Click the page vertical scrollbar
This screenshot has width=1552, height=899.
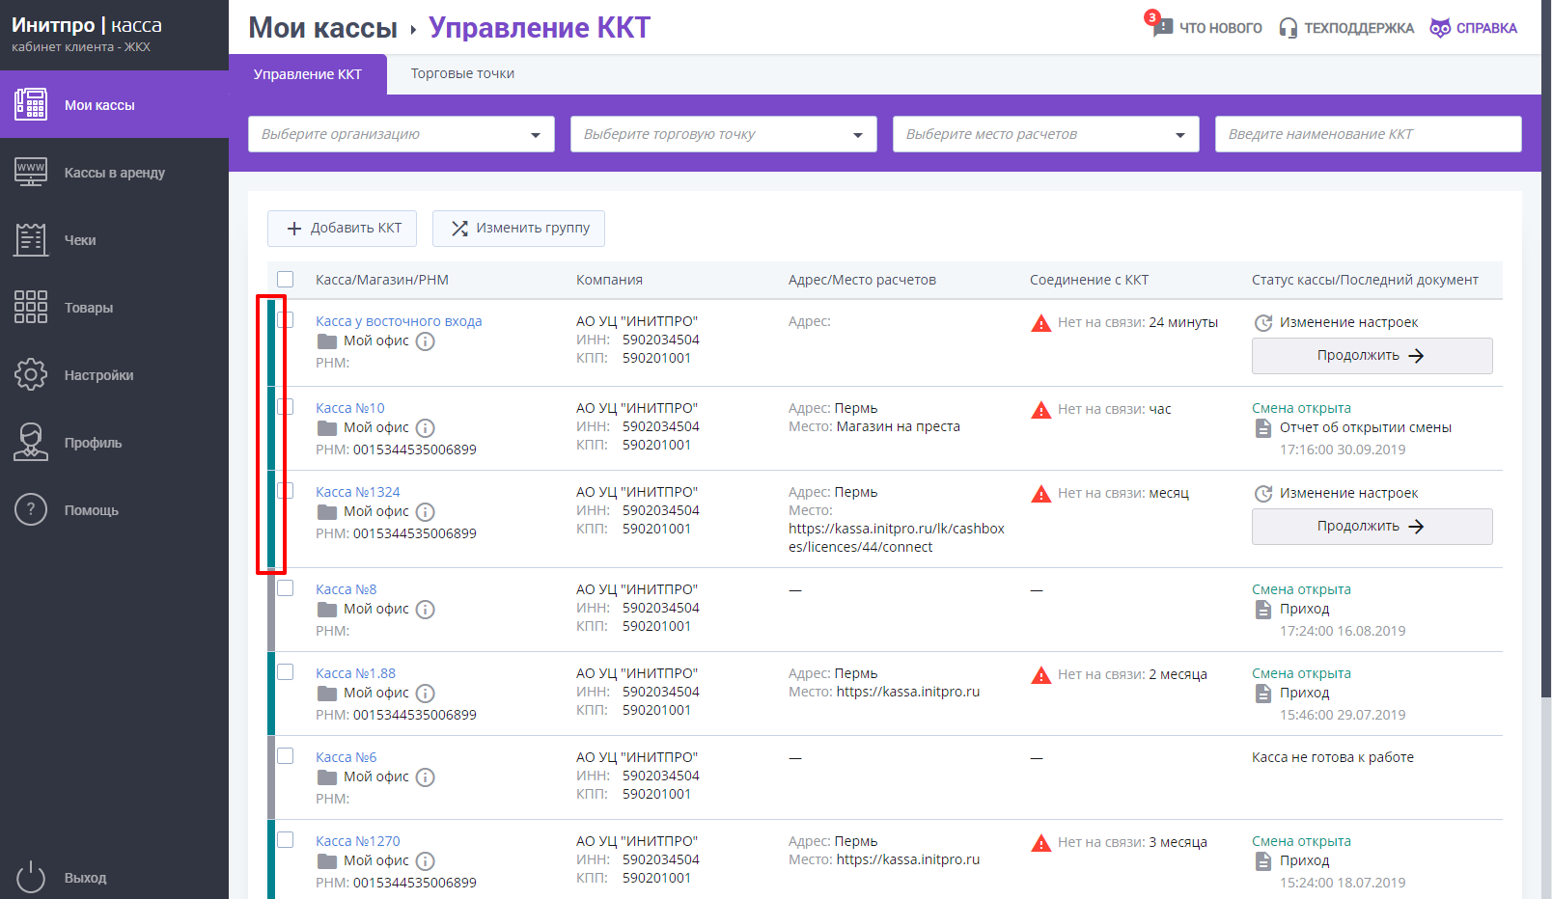coord(1546,347)
